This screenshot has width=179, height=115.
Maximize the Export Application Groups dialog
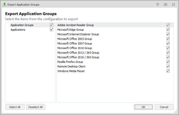(165, 4)
